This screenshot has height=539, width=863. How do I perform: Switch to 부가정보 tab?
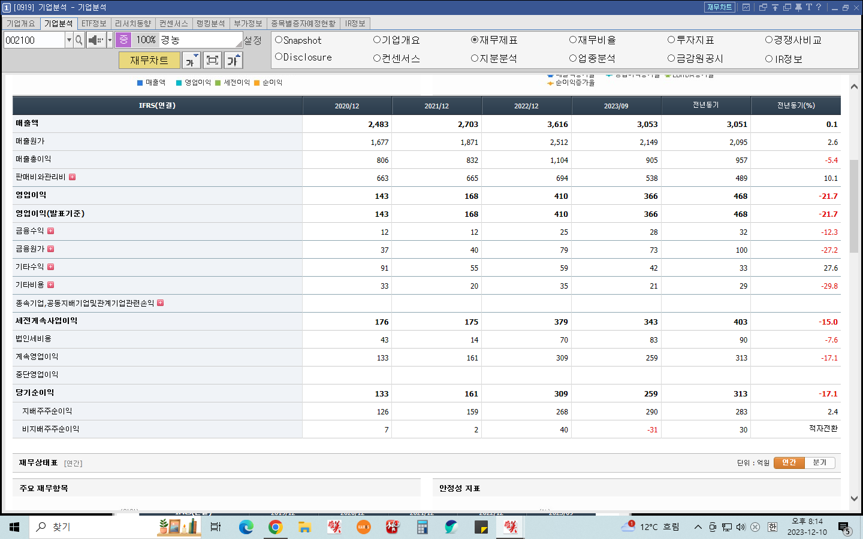point(248,23)
